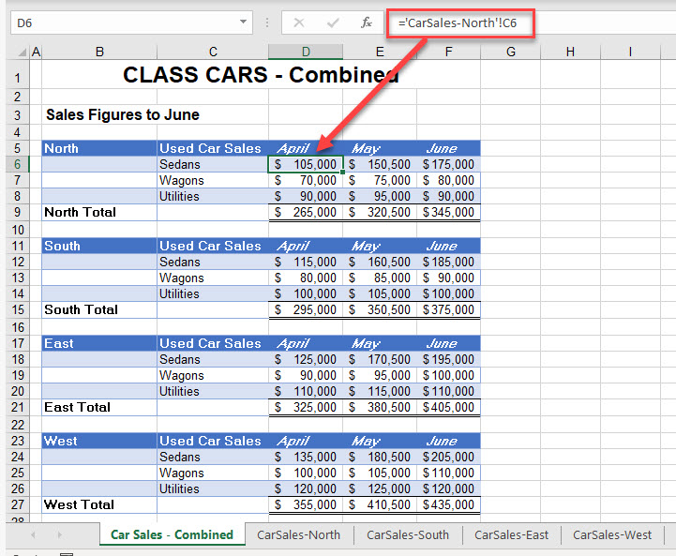676x556 pixels.
Task: Click inside the Name Box showing D6
Action: pos(122,22)
